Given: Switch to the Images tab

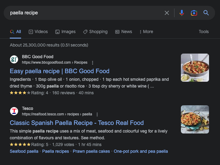Looking at the screenshot, I should point(65,32).
